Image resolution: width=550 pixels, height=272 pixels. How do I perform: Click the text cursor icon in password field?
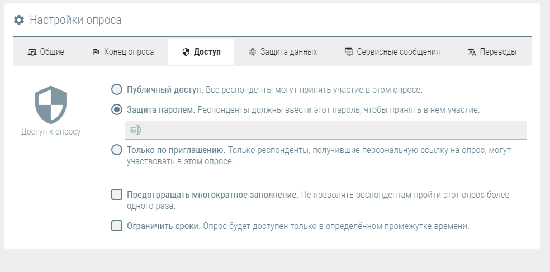(x=136, y=130)
